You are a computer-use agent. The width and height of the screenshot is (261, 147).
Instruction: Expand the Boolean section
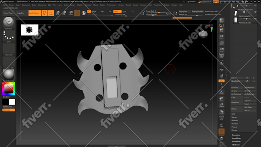[235, 121]
